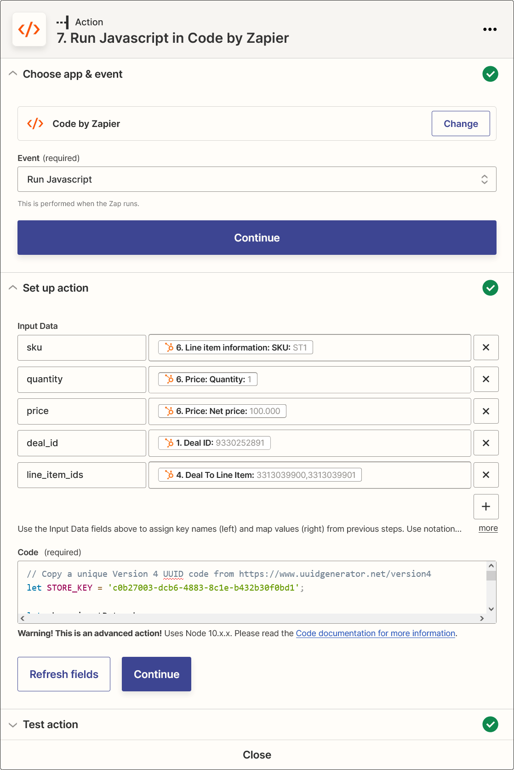Viewport: 514px width, 770px height.
Task: Remove the price input row
Action: point(486,411)
